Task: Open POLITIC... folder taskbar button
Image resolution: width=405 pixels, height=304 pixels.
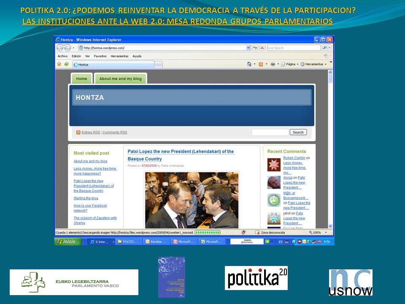Action: click(x=129, y=242)
